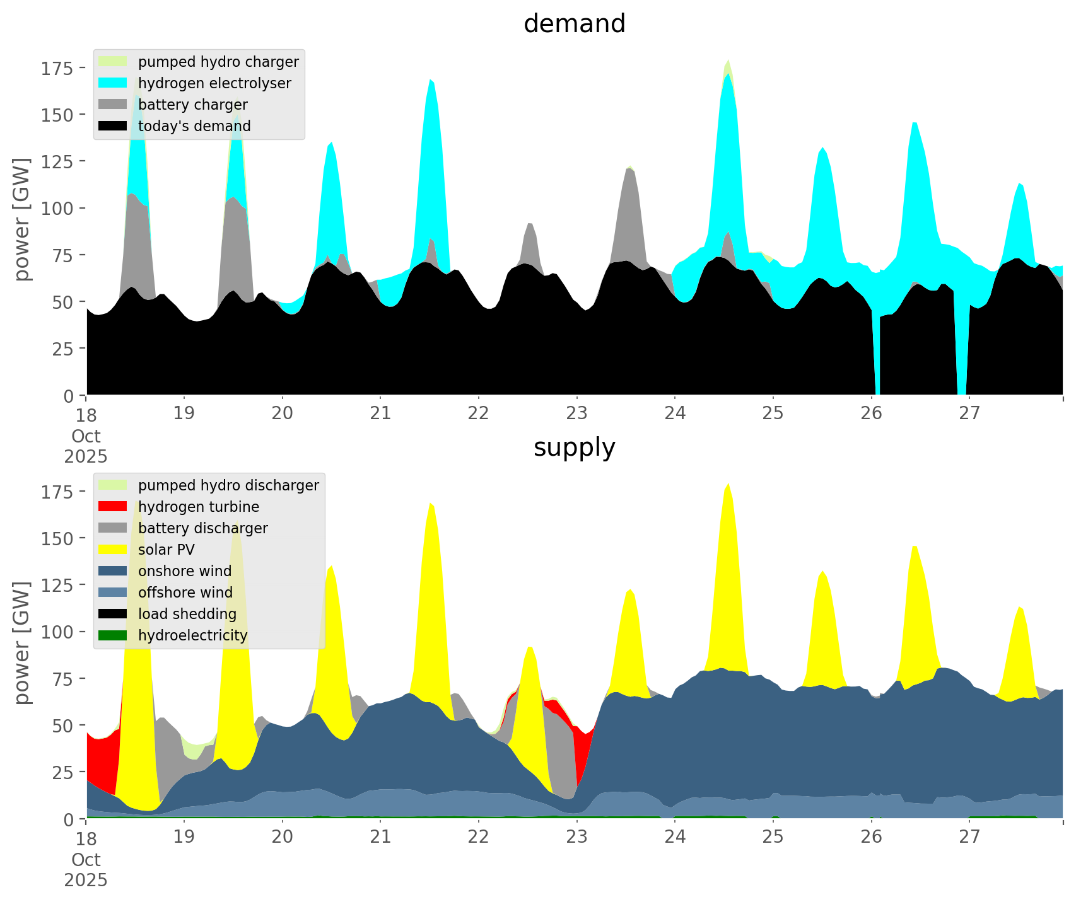1076x902 pixels.
Task: Click the "demand" chart title
Action: coord(574,24)
